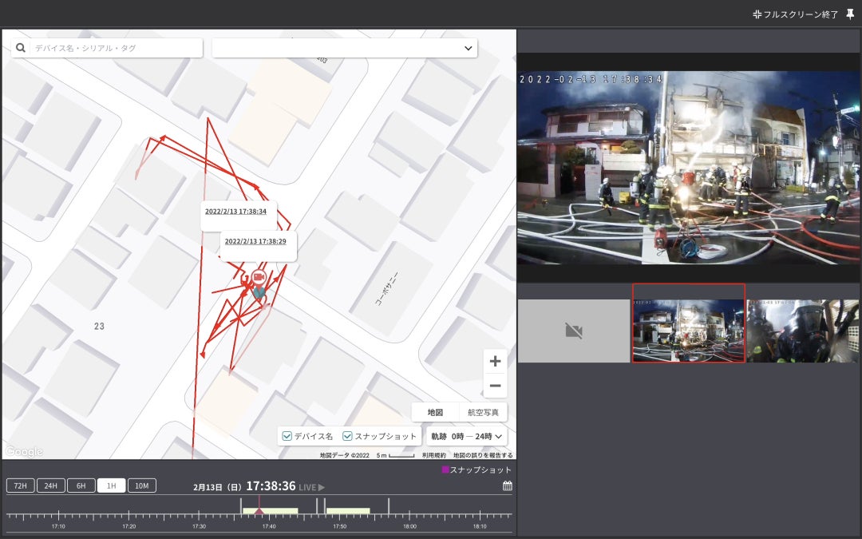Switch map to 地図 view
862x539 pixels.
tap(435, 412)
